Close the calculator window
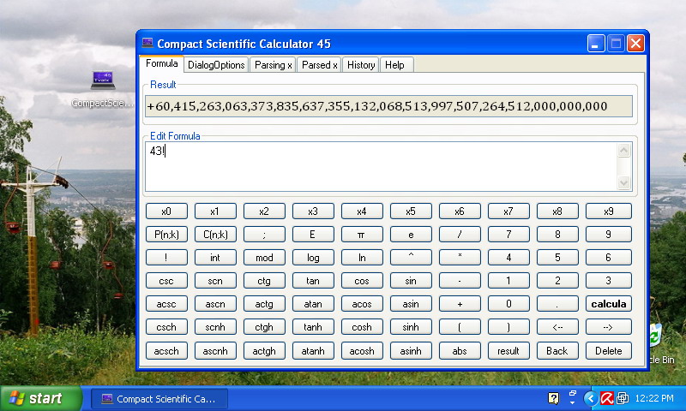 635,43
